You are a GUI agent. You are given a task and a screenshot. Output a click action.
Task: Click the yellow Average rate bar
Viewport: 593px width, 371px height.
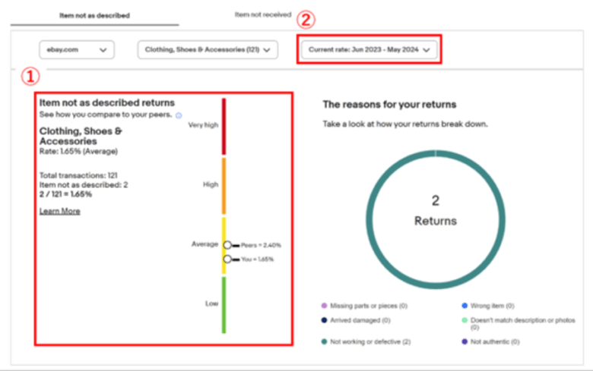224,228
